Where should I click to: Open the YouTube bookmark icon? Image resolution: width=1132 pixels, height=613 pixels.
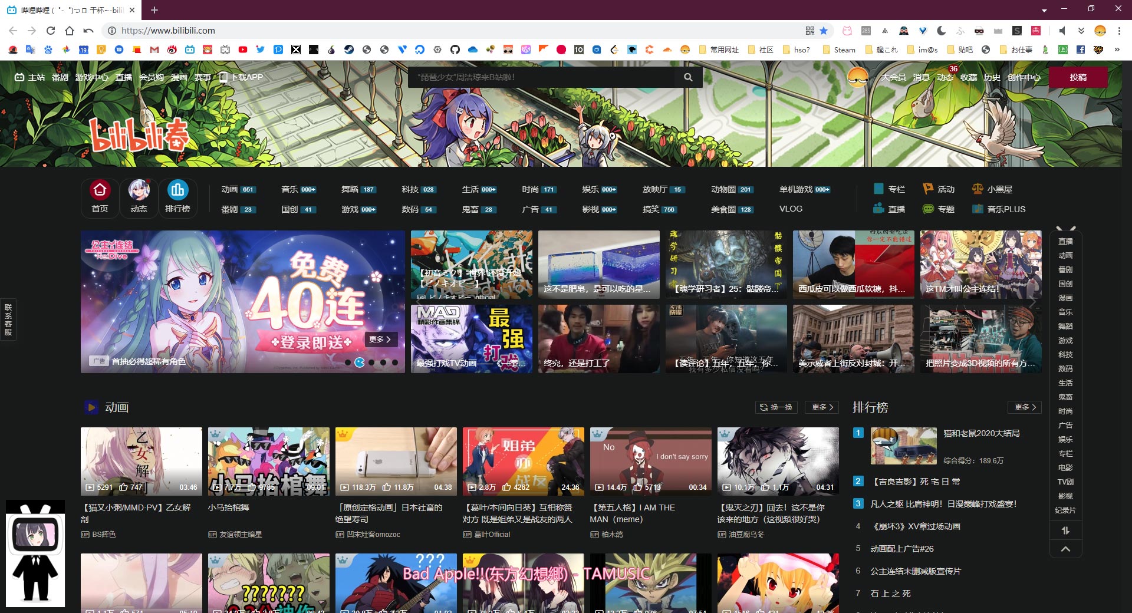tap(243, 50)
